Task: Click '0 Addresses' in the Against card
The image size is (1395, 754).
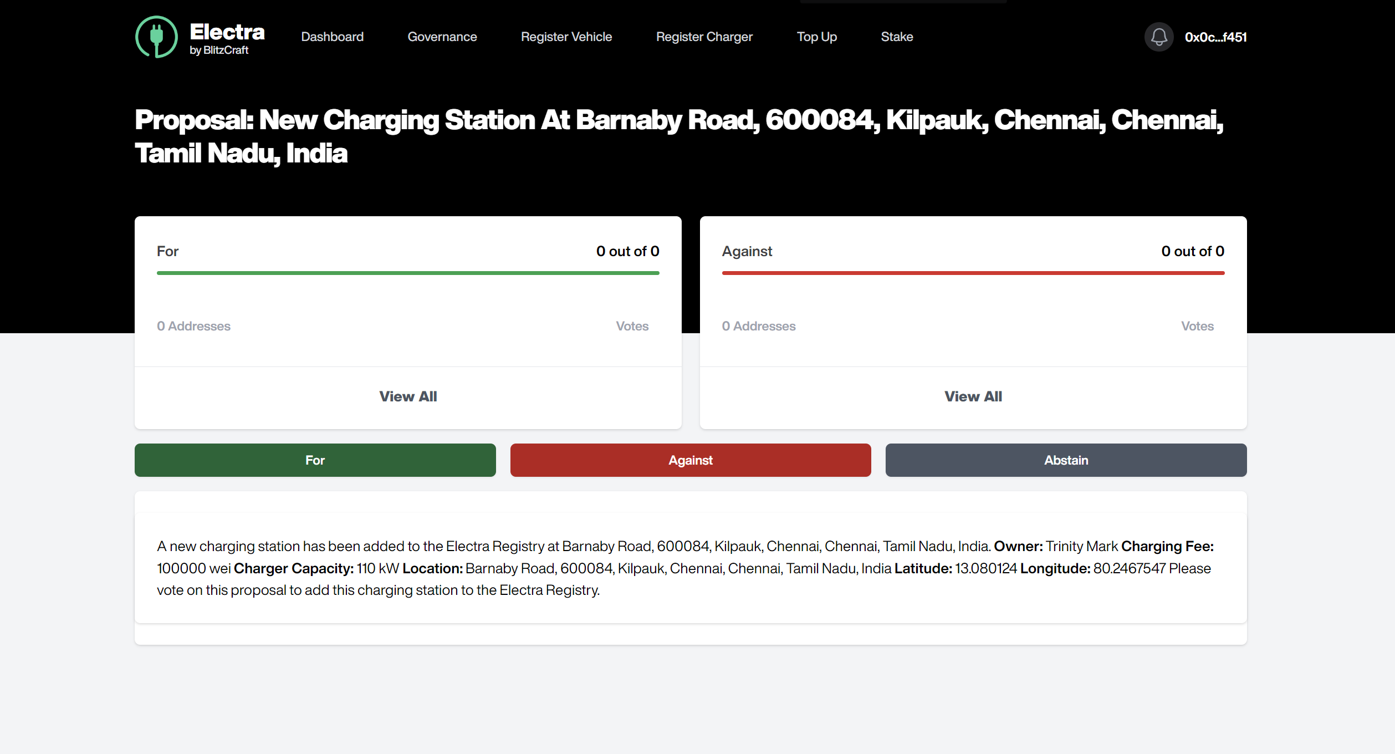Action: click(759, 326)
